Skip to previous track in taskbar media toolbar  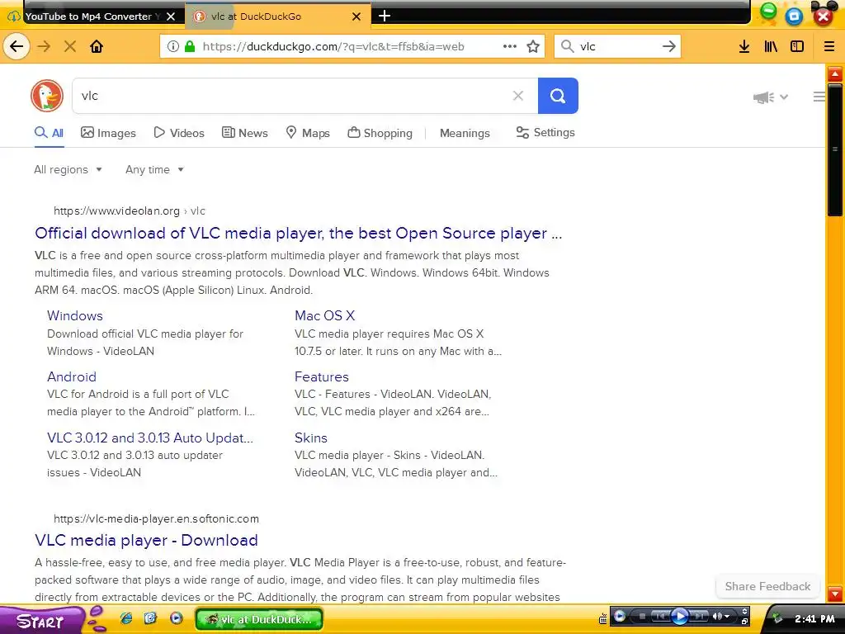click(x=661, y=616)
